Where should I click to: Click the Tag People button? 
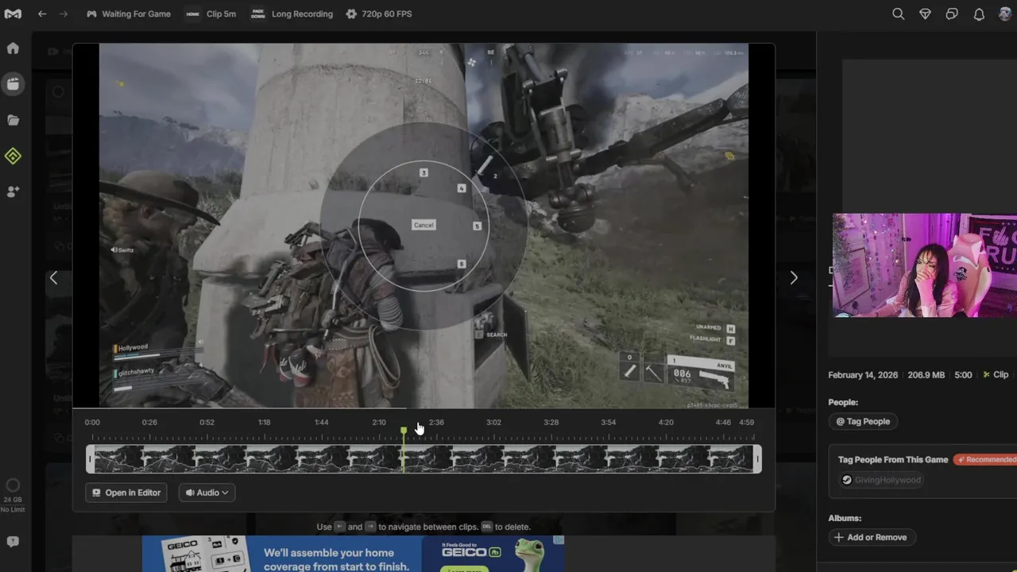(x=863, y=421)
